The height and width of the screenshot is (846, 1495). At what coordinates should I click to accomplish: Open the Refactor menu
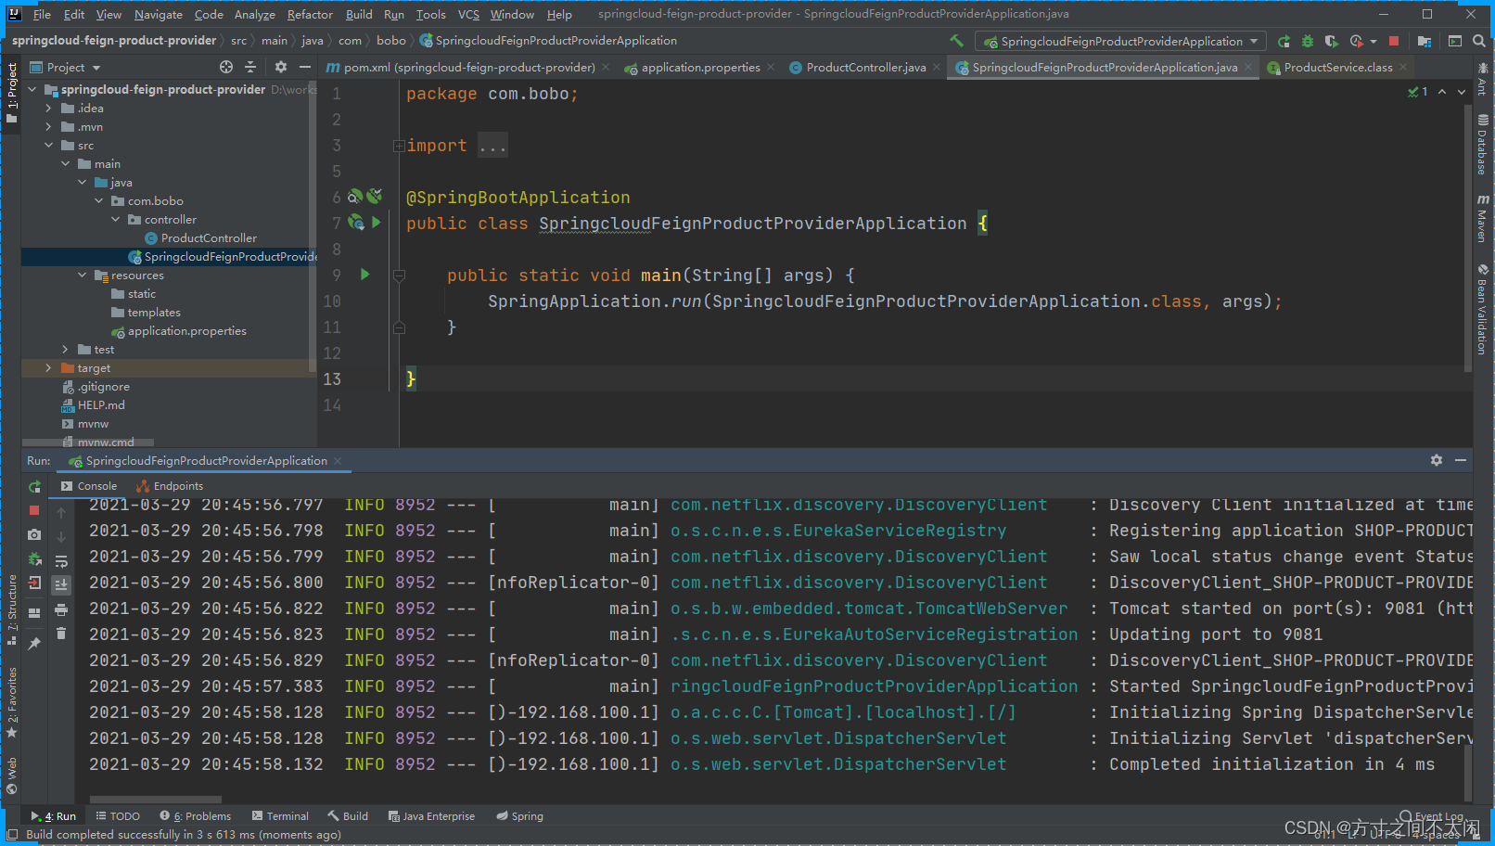coord(310,14)
